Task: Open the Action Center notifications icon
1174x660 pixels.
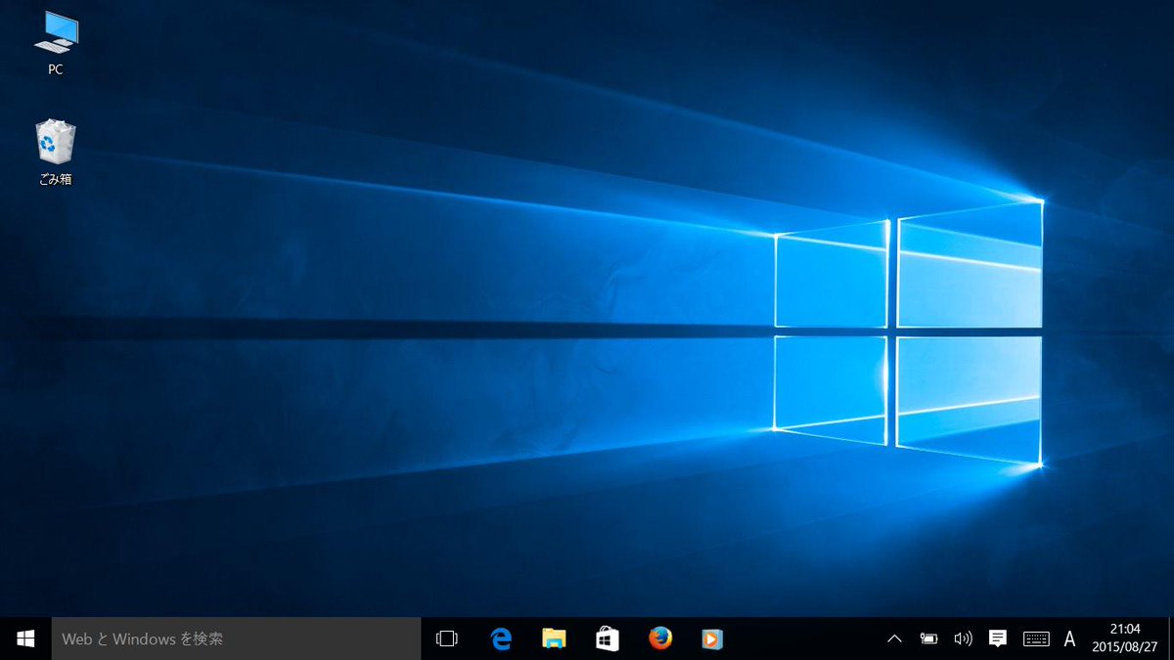Action: click(998, 638)
